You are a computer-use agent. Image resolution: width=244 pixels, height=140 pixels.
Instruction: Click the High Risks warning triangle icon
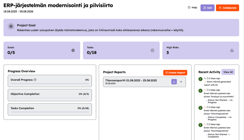click(x=232, y=50)
